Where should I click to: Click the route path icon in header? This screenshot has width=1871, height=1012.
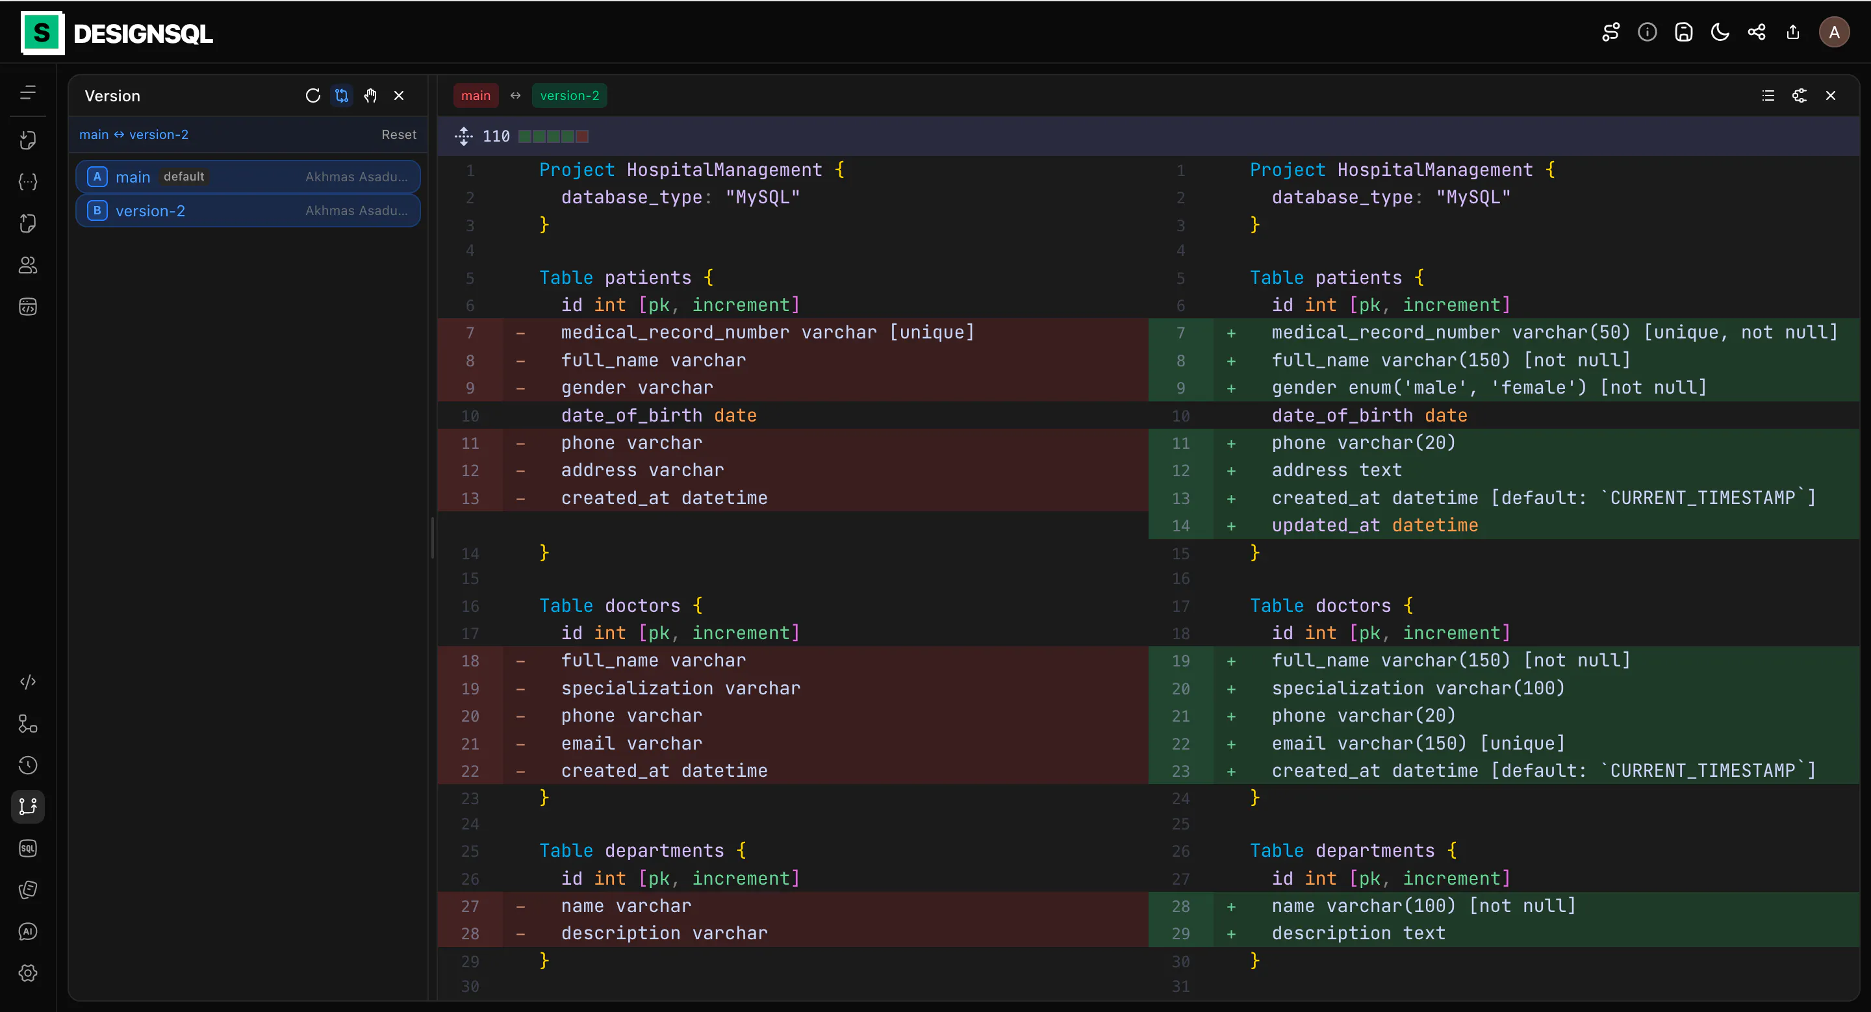pyautogui.click(x=1610, y=32)
